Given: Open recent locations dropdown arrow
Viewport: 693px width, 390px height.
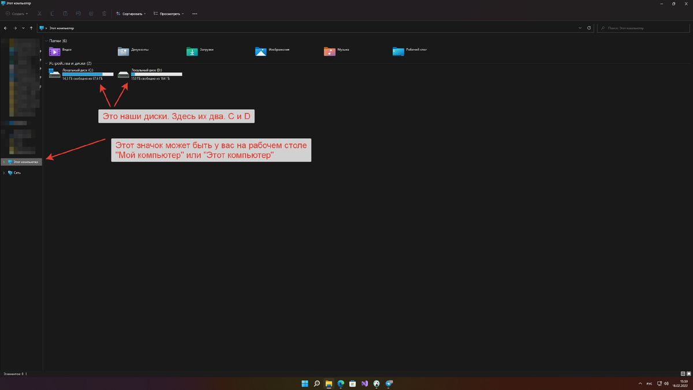Looking at the screenshot, I should 23,28.
